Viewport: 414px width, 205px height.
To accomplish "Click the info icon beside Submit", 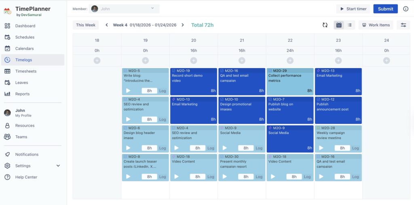I will [406, 9].
